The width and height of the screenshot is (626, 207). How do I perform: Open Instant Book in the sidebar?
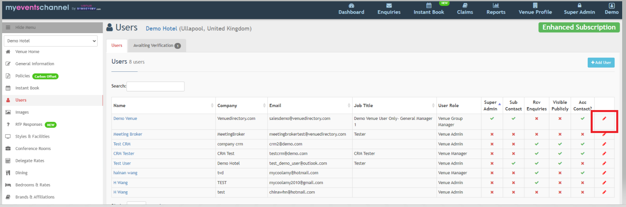click(x=27, y=88)
